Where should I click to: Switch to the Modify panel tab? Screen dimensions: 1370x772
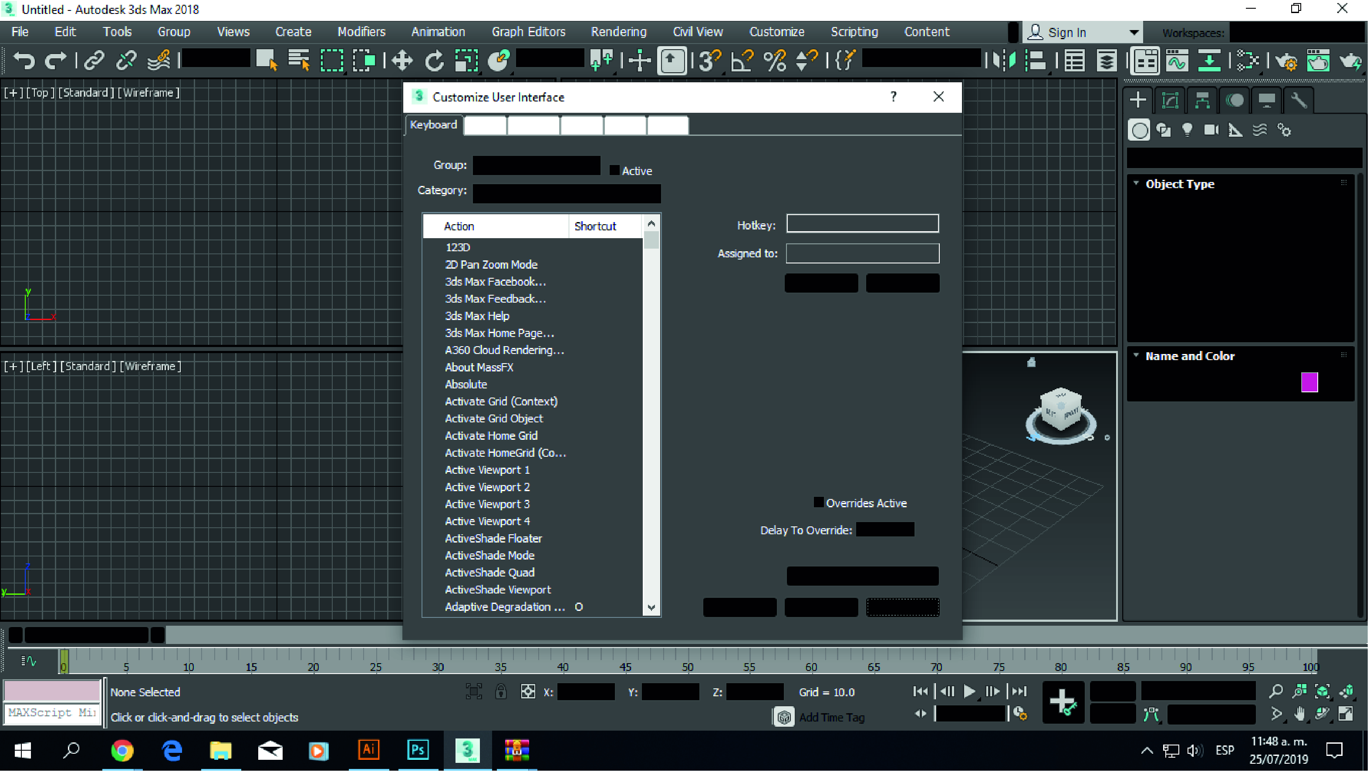point(1170,101)
